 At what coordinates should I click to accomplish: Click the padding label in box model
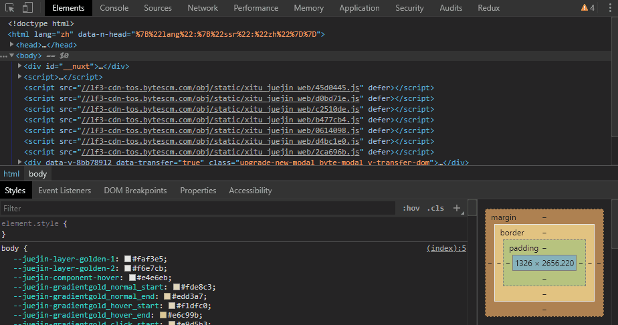524,248
